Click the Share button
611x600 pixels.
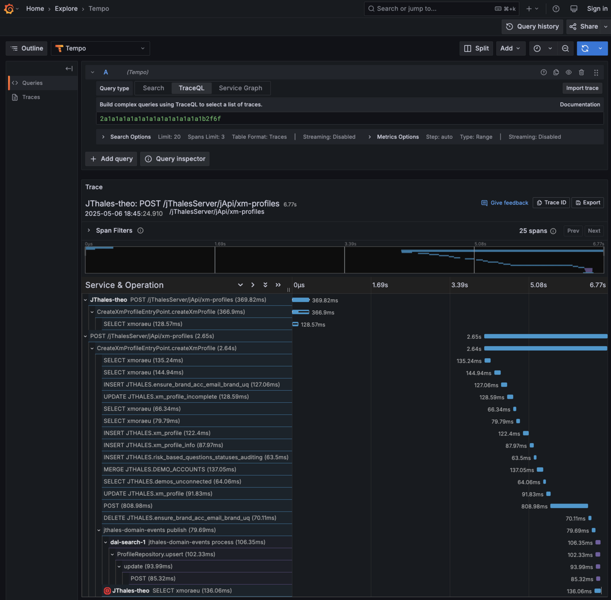pyautogui.click(x=584, y=27)
